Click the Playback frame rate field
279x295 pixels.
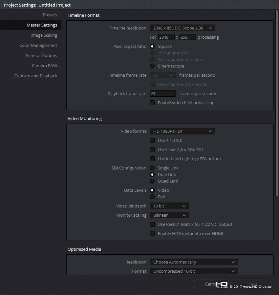[x=163, y=93]
